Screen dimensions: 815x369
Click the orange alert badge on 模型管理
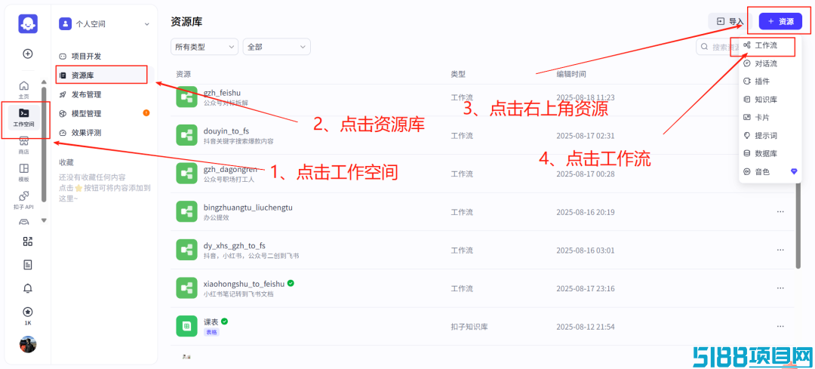pyautogui.click(x=146, y=112)
